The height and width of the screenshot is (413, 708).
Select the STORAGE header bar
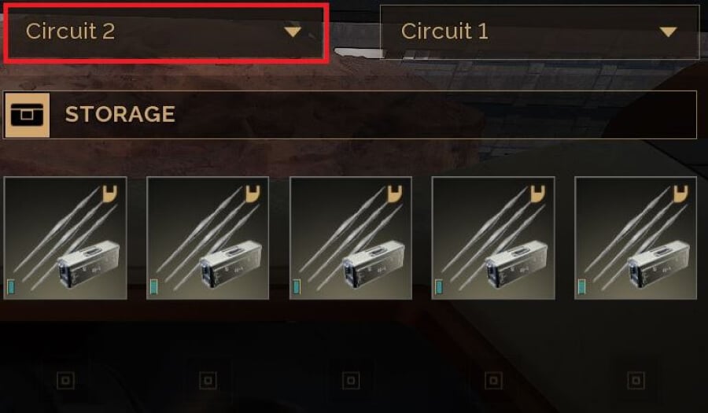coord(350,115)
